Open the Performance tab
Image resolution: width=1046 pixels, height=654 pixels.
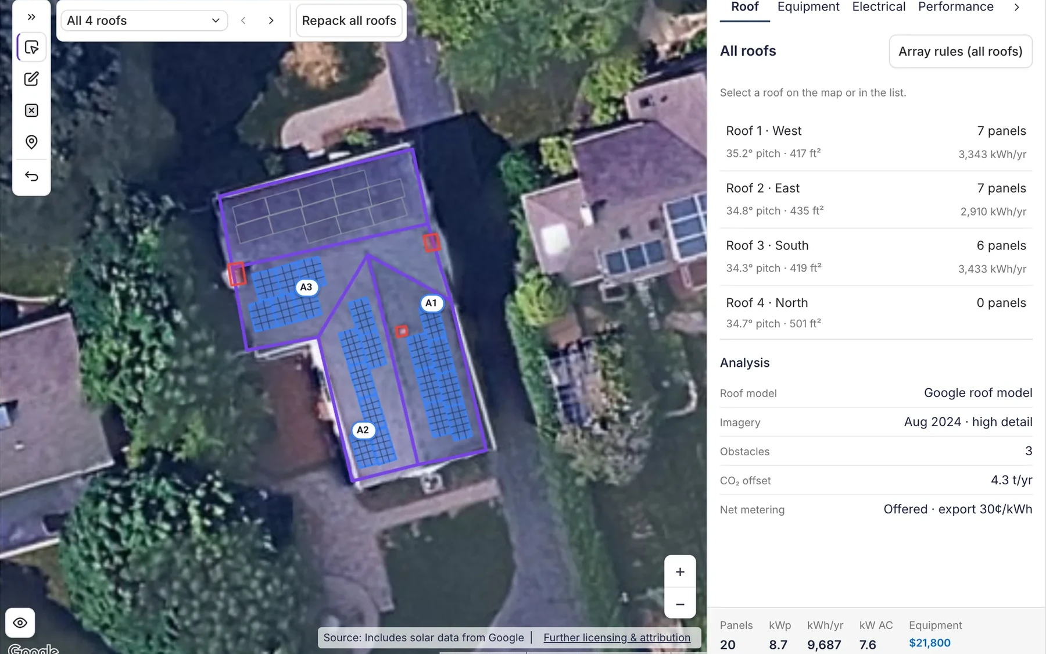coord(956,7)
